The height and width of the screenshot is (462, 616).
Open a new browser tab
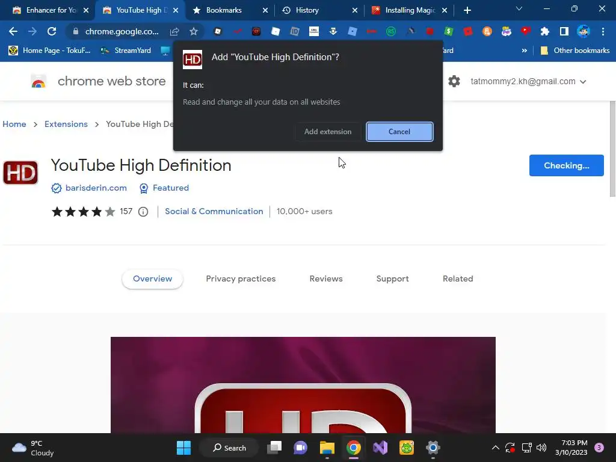pos(467,10)
